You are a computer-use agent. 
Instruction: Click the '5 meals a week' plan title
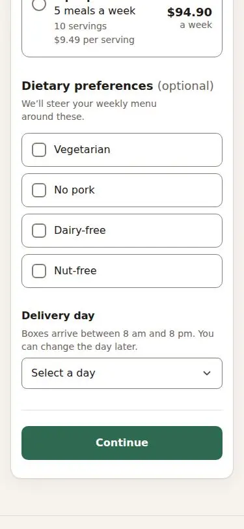pos(95,11)
